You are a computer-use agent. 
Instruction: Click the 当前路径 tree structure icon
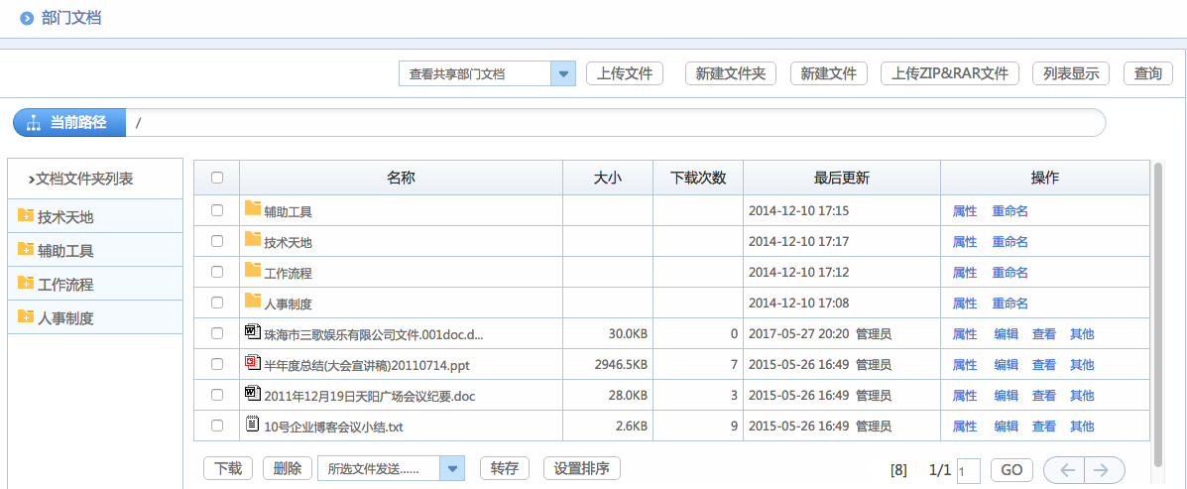[33, 123]
